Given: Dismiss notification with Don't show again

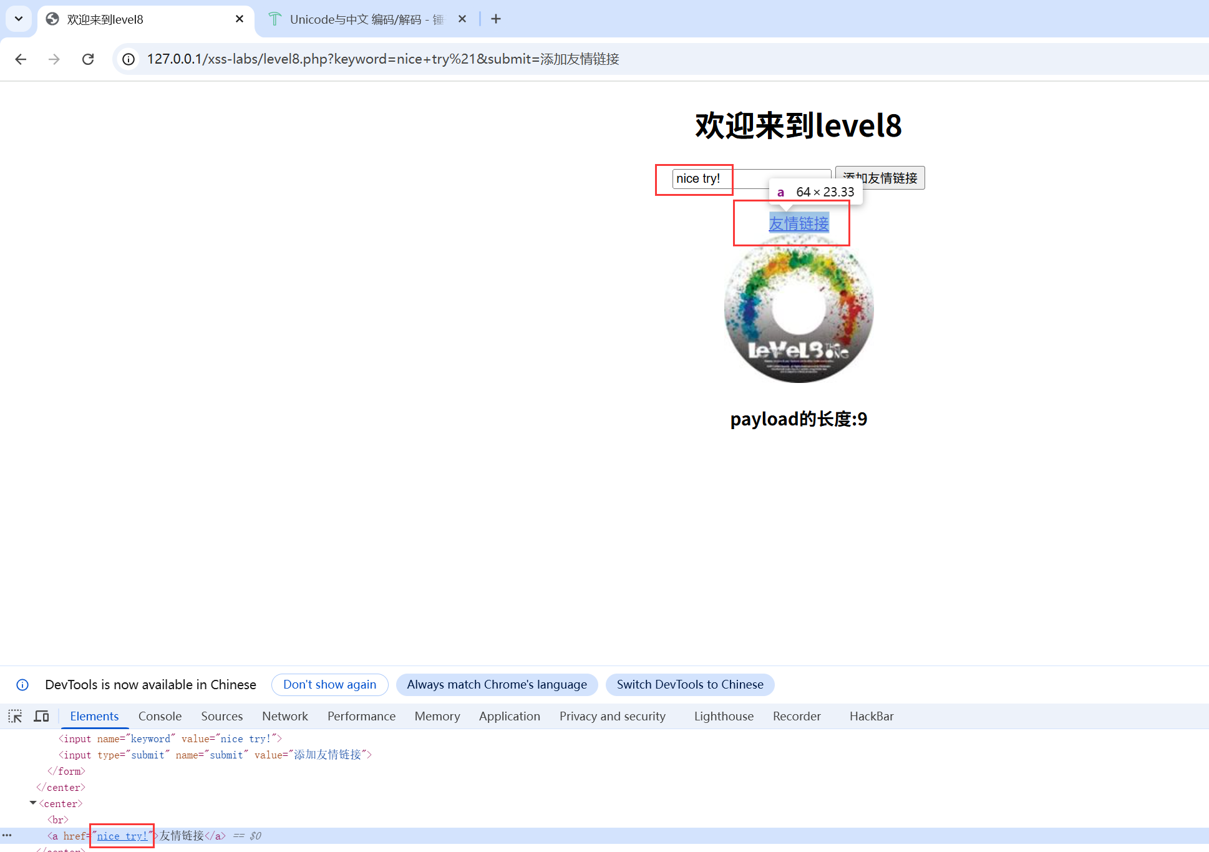Looking at the screenshot, I should click(x=329, y=684).
